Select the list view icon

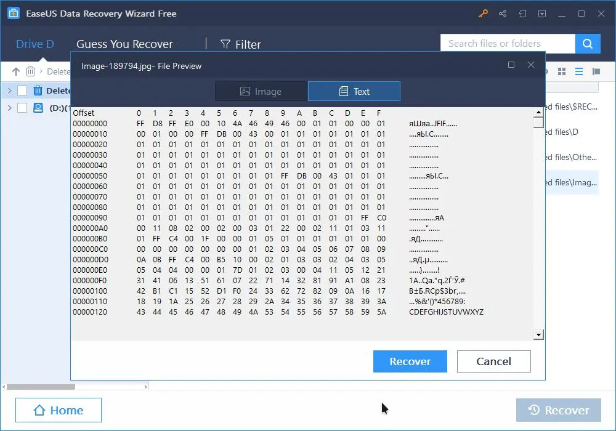pos(578,71)
